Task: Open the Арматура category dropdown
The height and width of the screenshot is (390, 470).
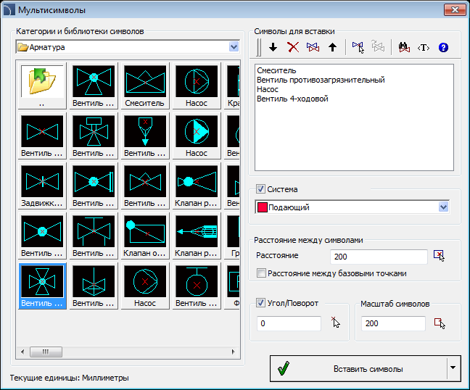Action: (x=234, y=47)
